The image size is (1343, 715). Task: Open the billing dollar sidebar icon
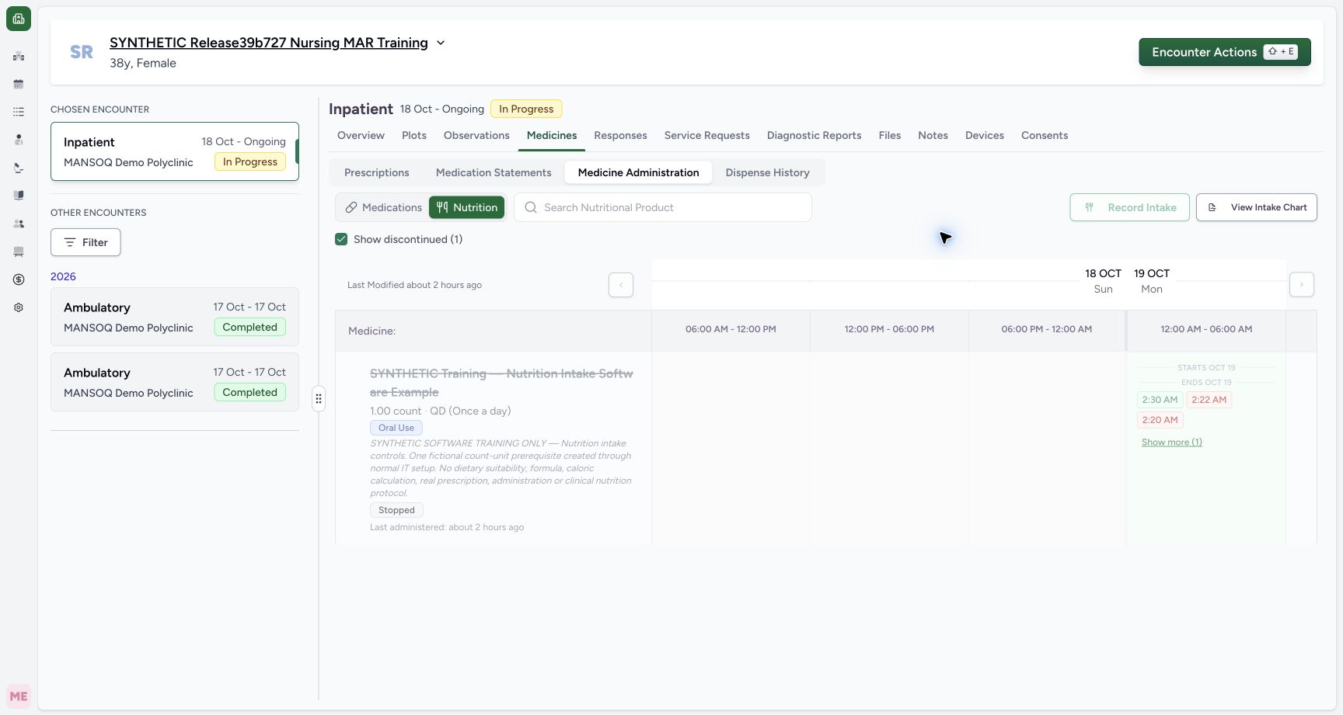point(19,279)
